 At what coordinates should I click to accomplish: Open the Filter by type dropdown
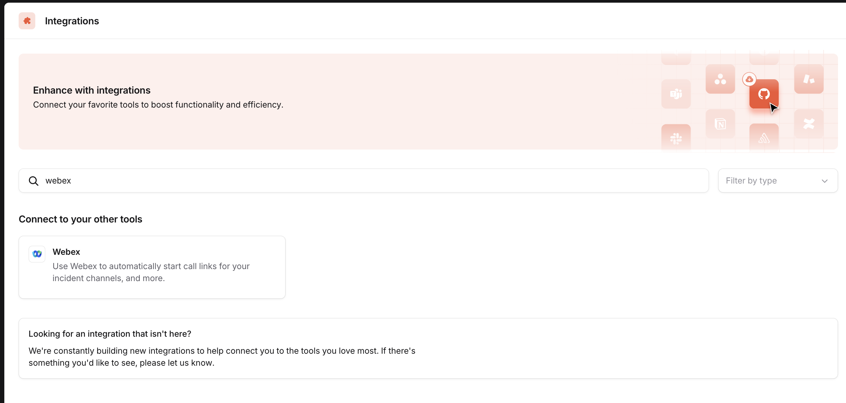click(778, 181)
